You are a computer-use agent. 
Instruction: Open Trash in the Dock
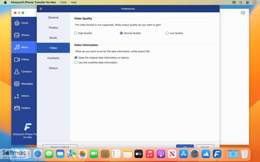click(244, 154)
